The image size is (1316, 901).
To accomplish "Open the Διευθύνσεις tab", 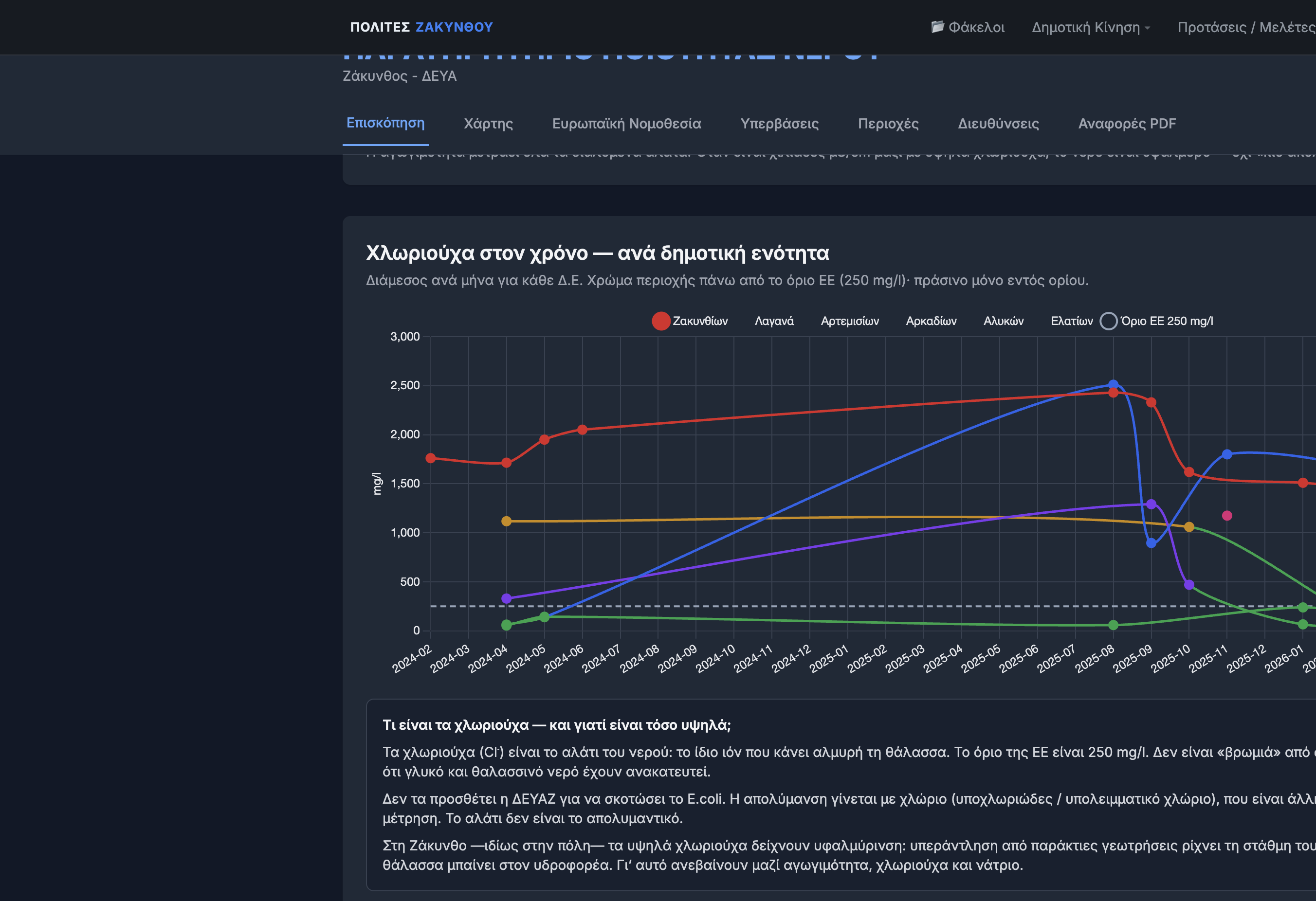I will (x=998, y=124).
